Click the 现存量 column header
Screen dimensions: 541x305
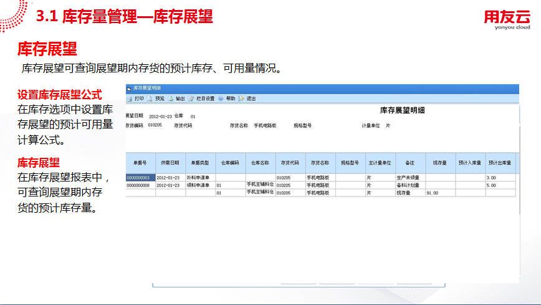tap(440, 163)
